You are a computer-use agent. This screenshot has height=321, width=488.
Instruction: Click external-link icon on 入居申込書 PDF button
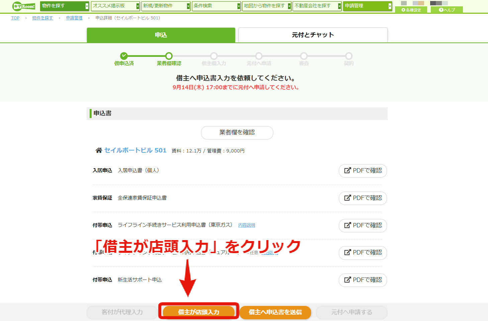click(348, 171)
